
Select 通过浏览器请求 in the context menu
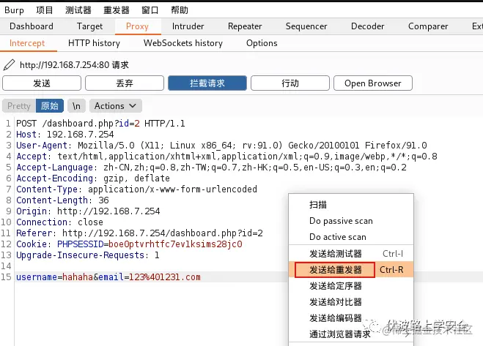point(351,334)
